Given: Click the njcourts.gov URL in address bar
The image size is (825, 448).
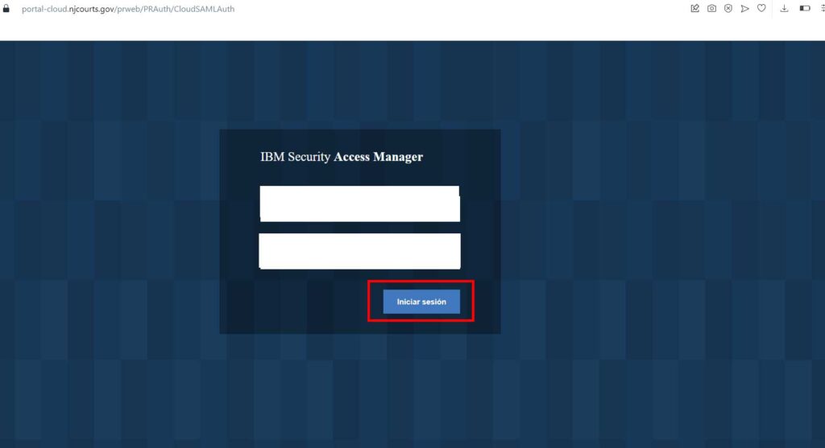Looking at the screenshot, I should (x=129, y=9).
